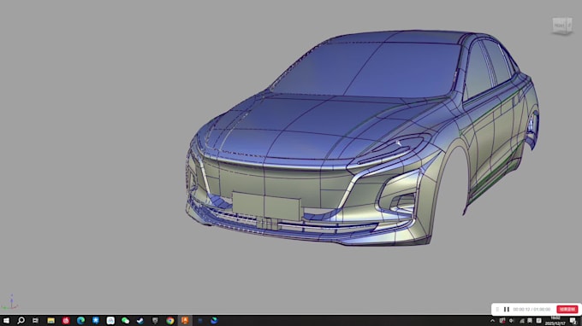Viewport: 582px width, 326px height.
Task: Open the security alert tray icon
Action: (502, 321)
